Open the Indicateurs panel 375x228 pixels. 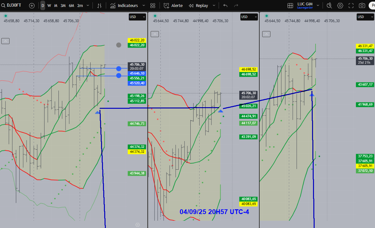point(124,5)
